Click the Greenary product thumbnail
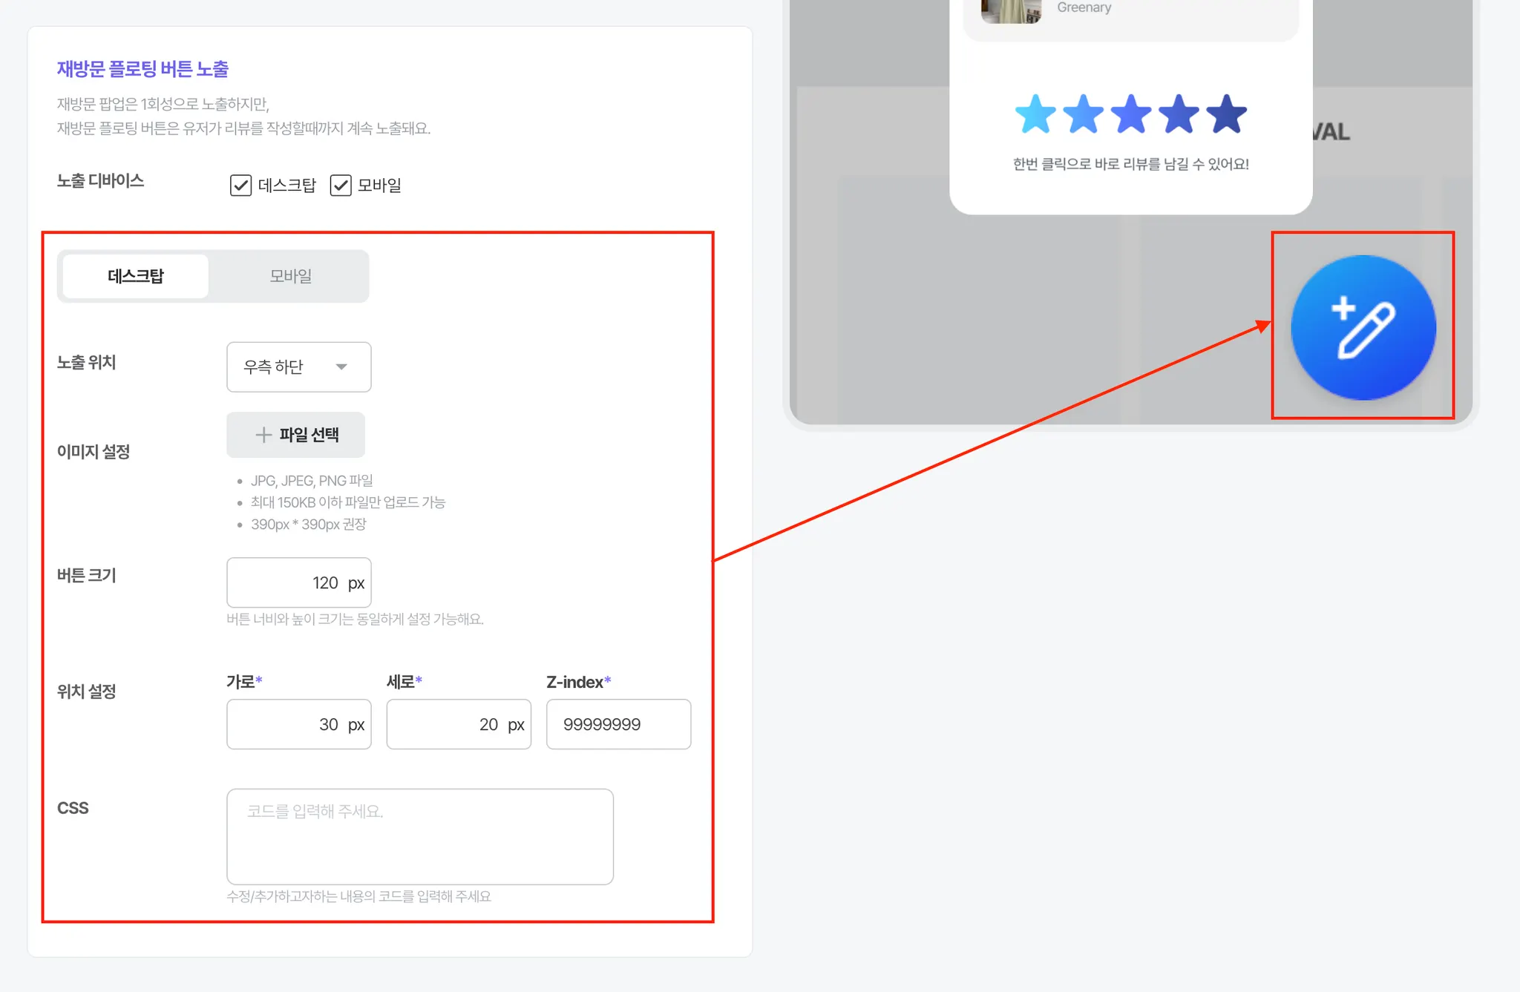1520x992 pixels. click(1011, 10)
